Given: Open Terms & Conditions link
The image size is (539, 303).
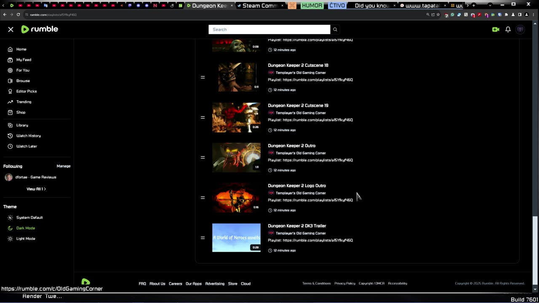Looking at the screenshot, I should coord(317,283).
